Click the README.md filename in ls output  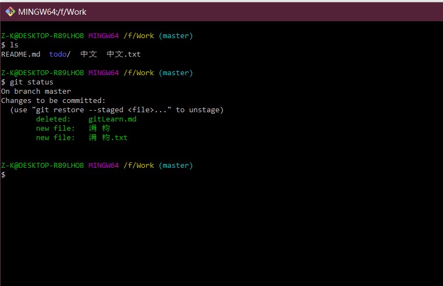click(x=21, y=54)
